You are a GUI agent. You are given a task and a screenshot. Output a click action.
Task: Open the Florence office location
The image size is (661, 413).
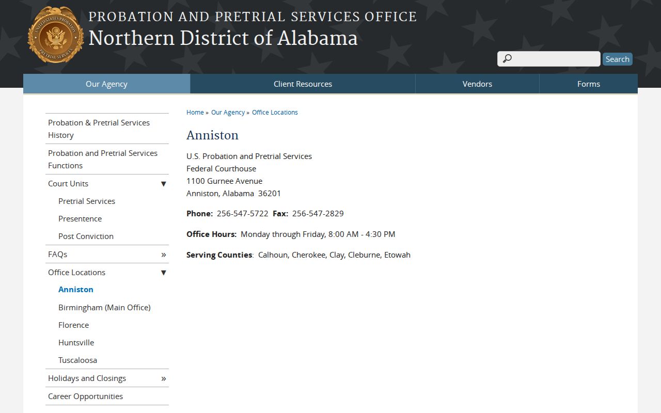pyautogui.click(x=73, y=325)
